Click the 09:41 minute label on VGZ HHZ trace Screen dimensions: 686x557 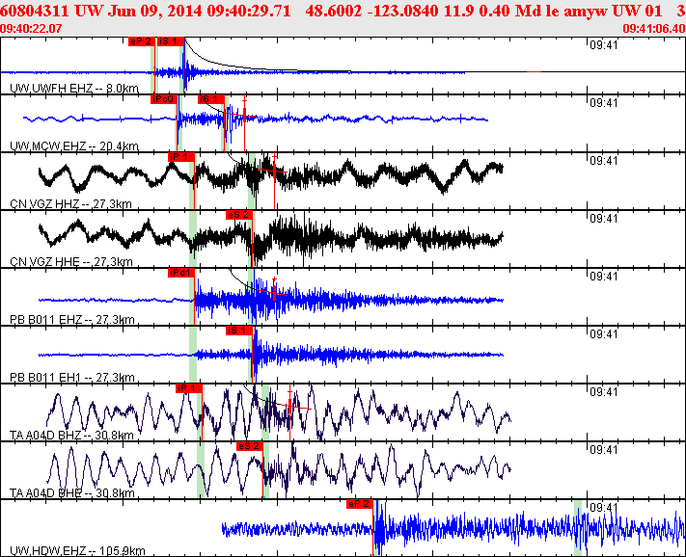click(x=603, y=160)
